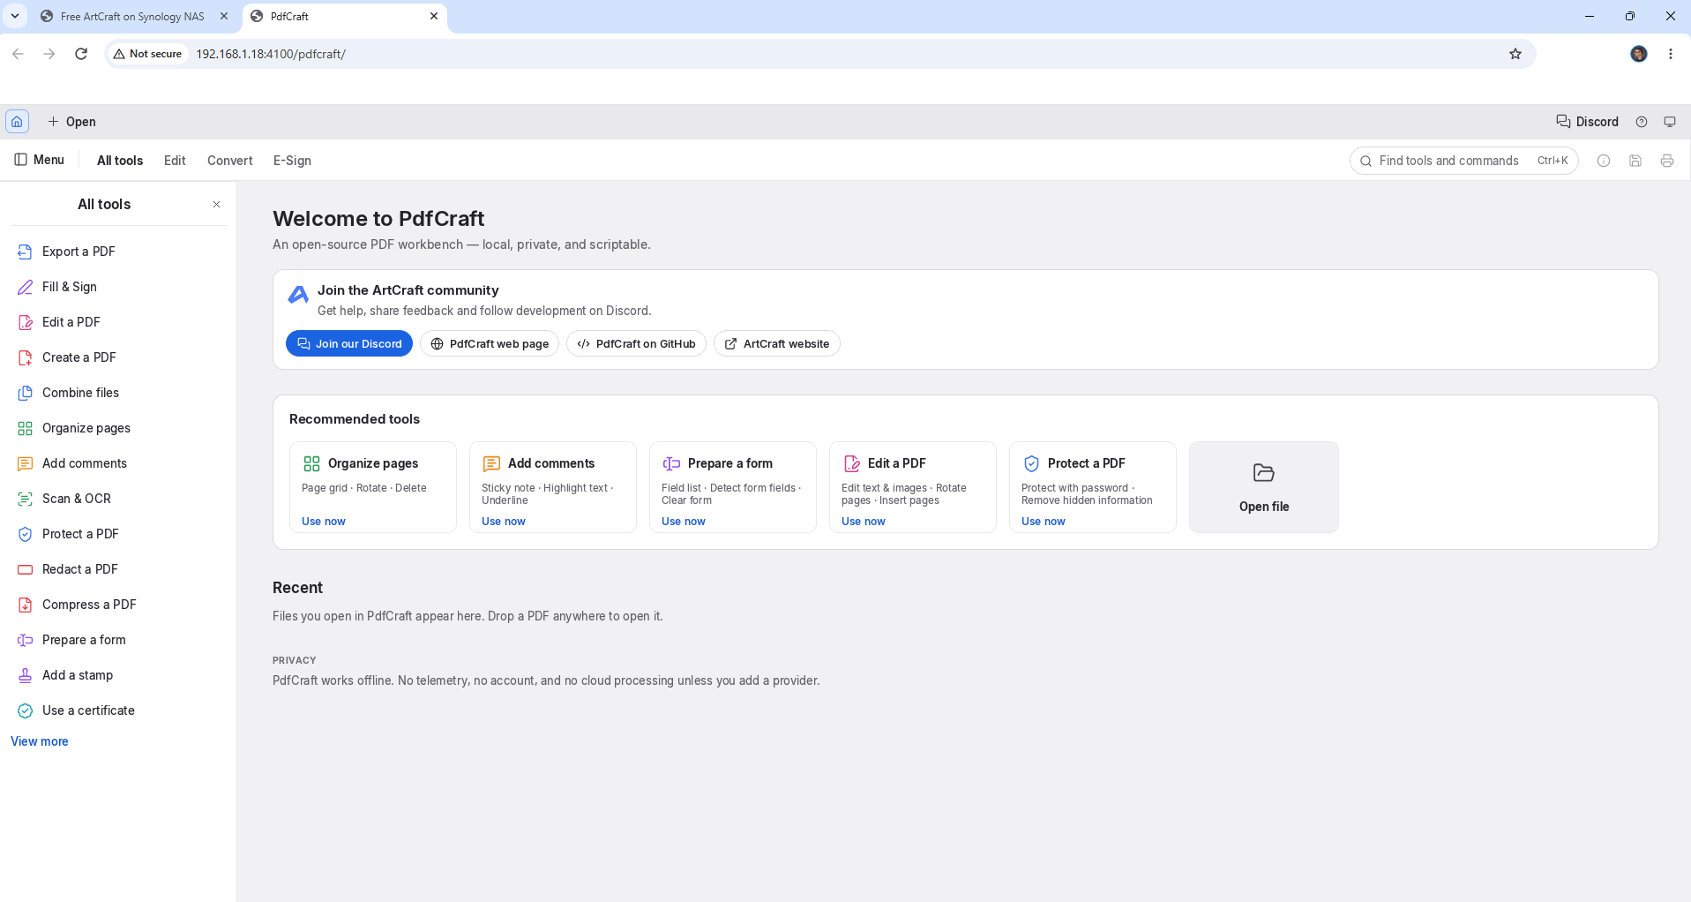The height and width of the screenshot is (902, 1691).
Task: Click Use now on Protect a PDF card
Action: pyautogui.click(x=1044, y=522)
